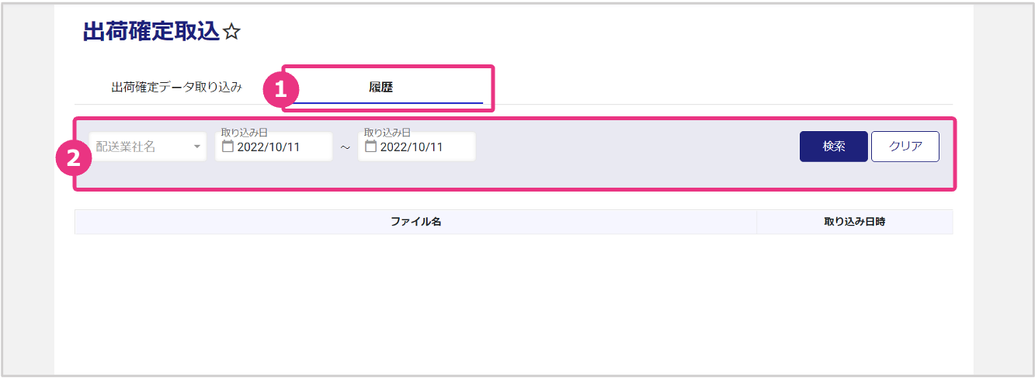
Task: Click the 取り込み日時 column header
Action: tap(854, 222)
